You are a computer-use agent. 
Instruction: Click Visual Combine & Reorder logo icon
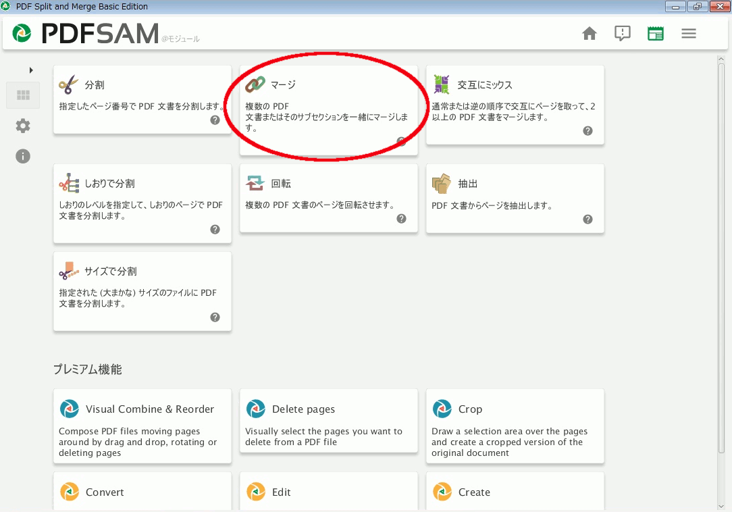click(70, 409)
